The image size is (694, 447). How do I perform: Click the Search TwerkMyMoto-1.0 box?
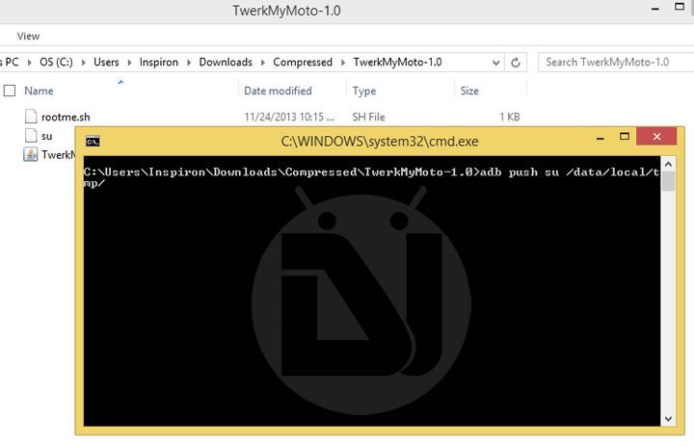[x=615, y=62]
